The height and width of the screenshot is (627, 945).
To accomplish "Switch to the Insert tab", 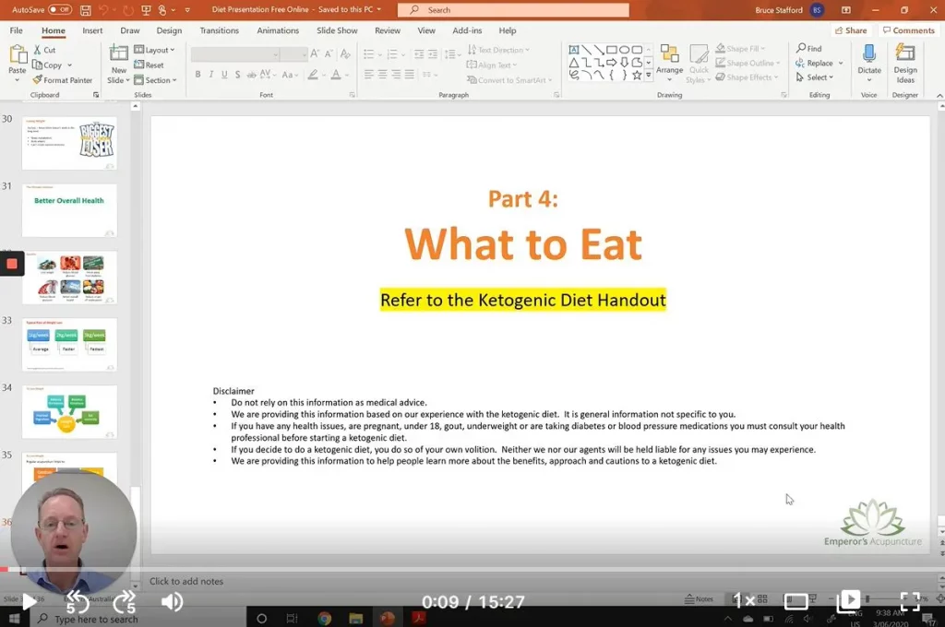I will pyautogui.click(x=92, y=30).
